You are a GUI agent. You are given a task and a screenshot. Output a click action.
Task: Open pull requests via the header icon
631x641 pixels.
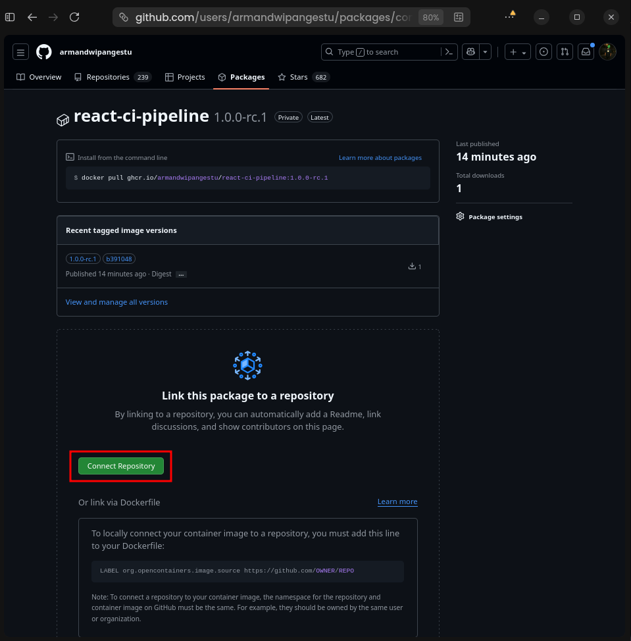(x=565, y=51)
